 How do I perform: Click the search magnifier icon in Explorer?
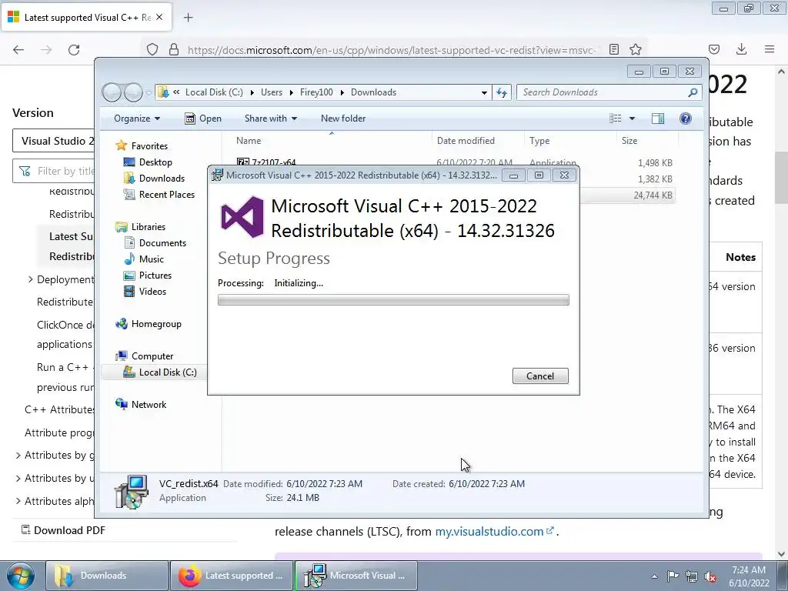693,92
